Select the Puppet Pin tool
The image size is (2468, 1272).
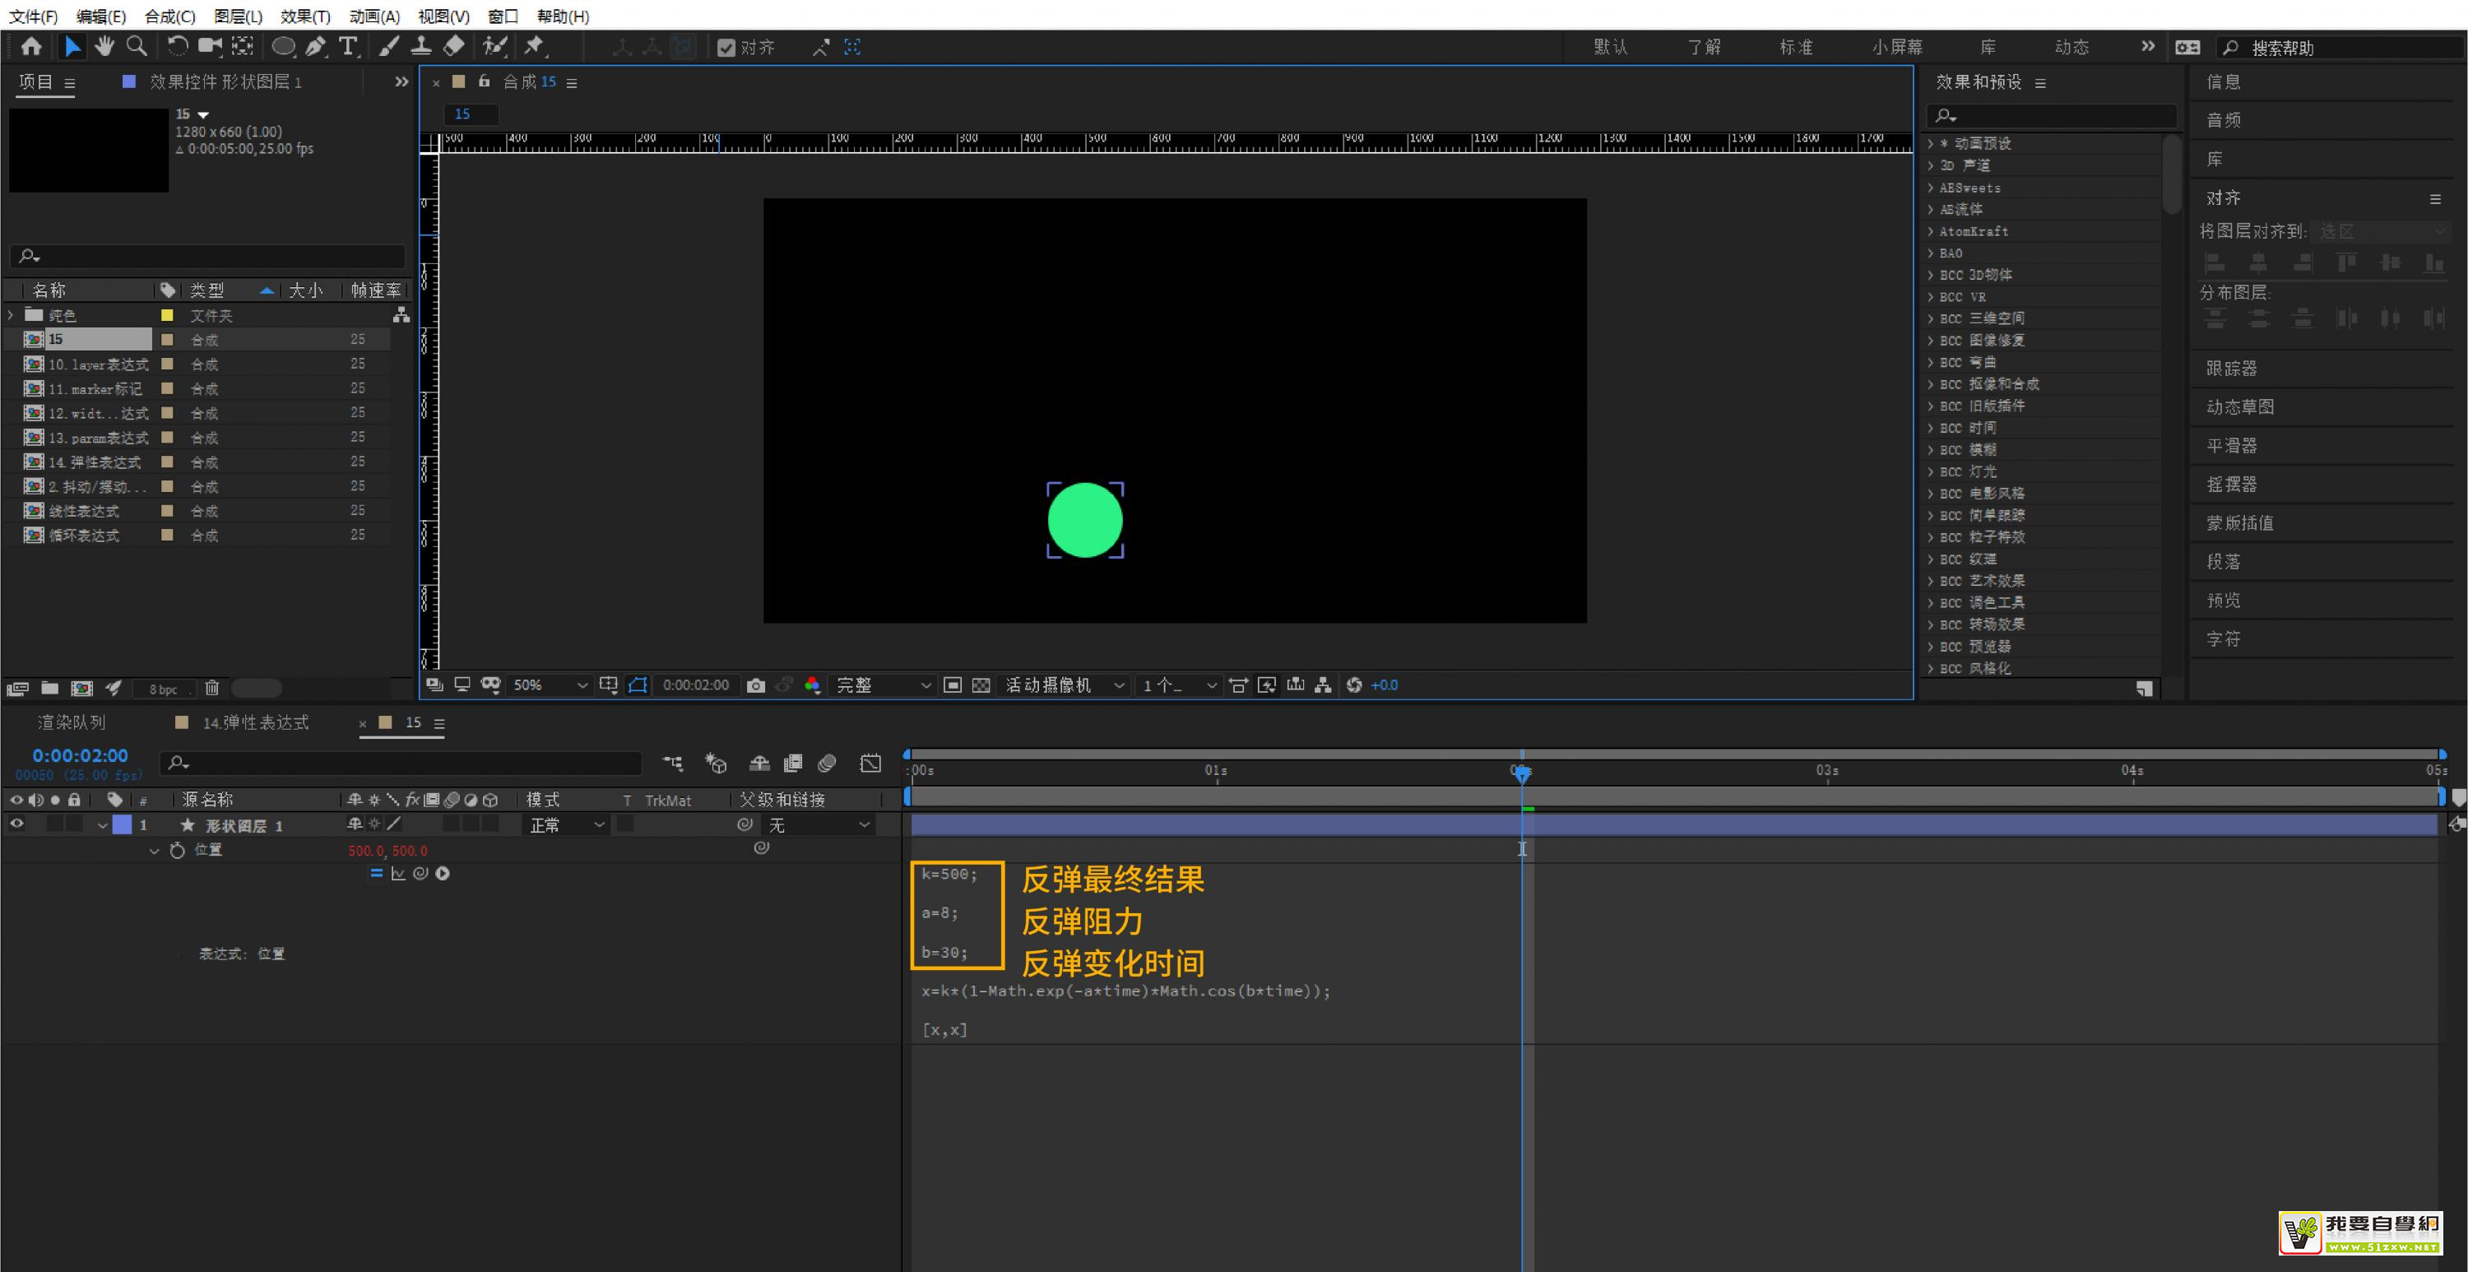[535, 46]
